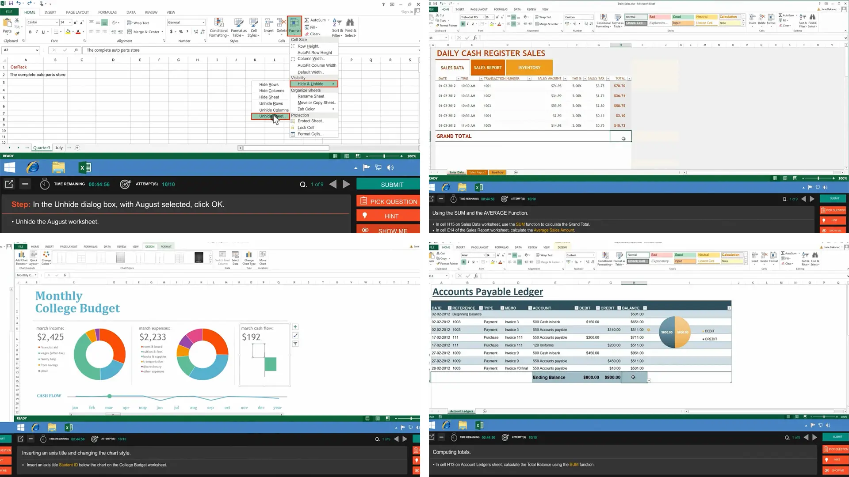
Task: Click the Format cells button in the CarRack ribbon
Action: click(294, 26)
